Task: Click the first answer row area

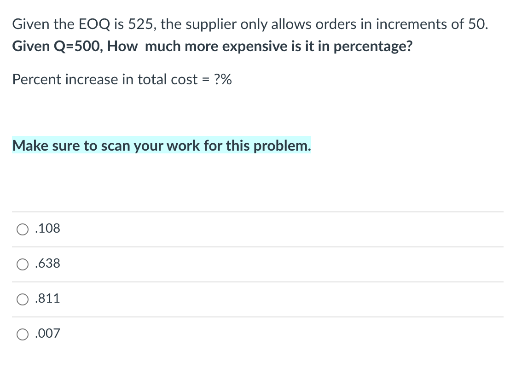Action: point(258,228)
